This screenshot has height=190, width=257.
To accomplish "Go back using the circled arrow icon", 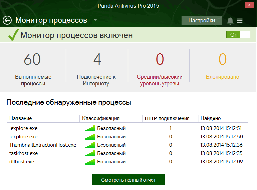I will click(x=7, y=20).
